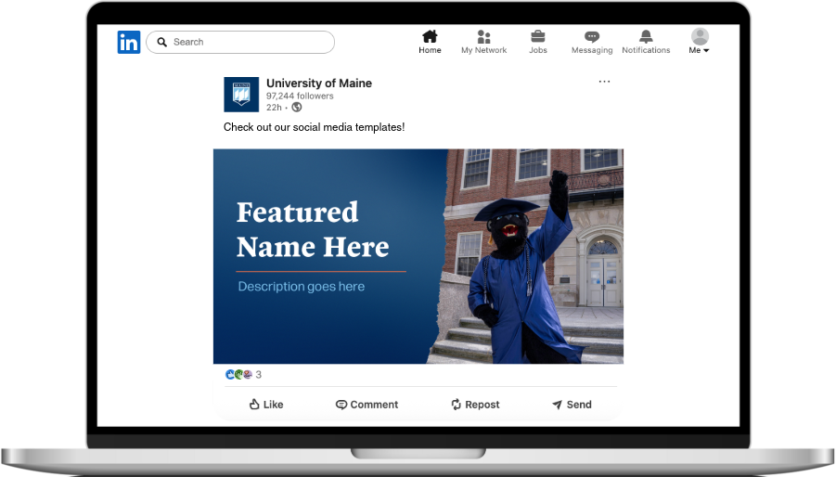Click the globe public visibility icon
Image resolution: width=836 pixels, height=477 pixels.
tap(296, 107)
